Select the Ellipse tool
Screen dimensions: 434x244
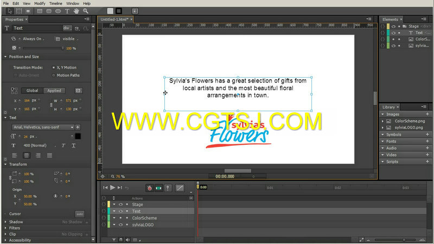coord(58,11)
